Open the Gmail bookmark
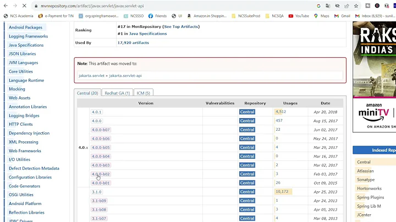Image resolution: width=396 pixels, height=222 pixels. coord(342,16)
